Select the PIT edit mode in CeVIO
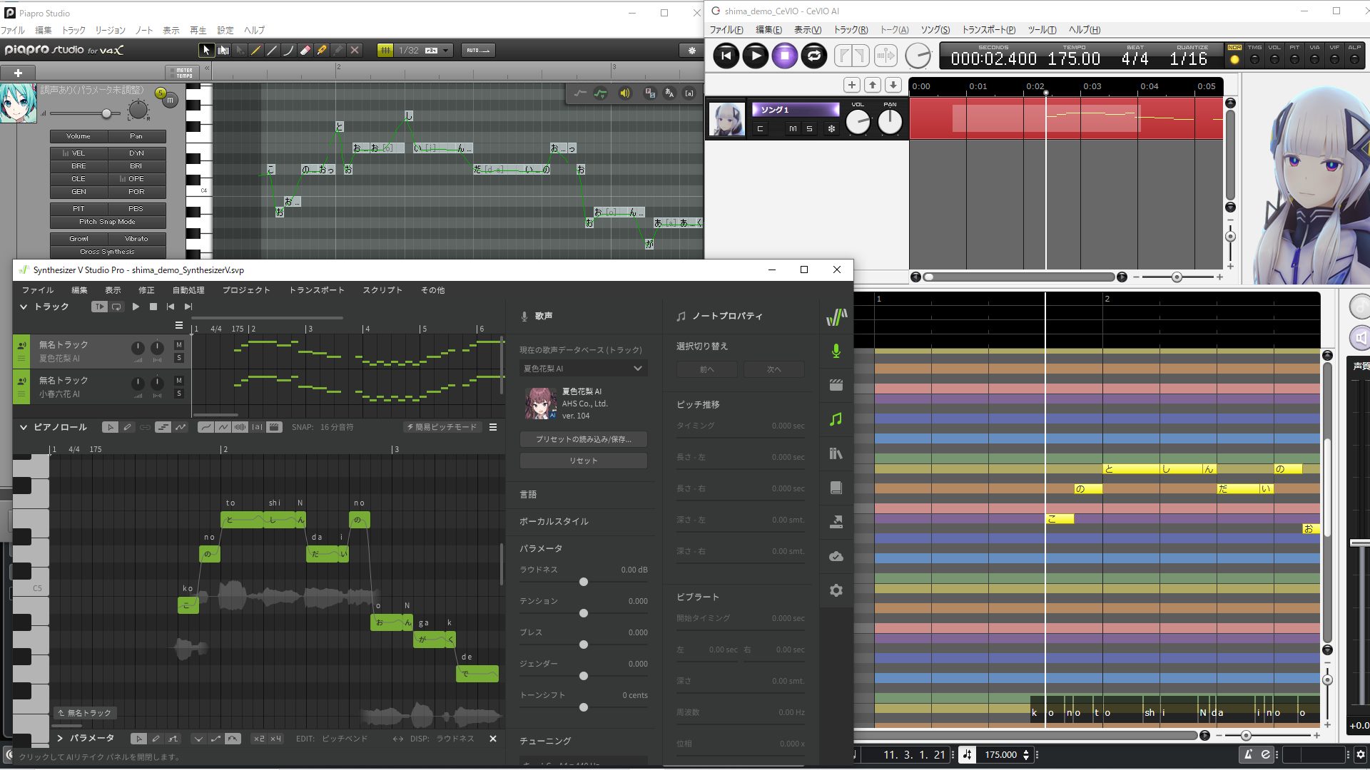The height and width of the screenshot is (770, 1370). coord(1294,55)
